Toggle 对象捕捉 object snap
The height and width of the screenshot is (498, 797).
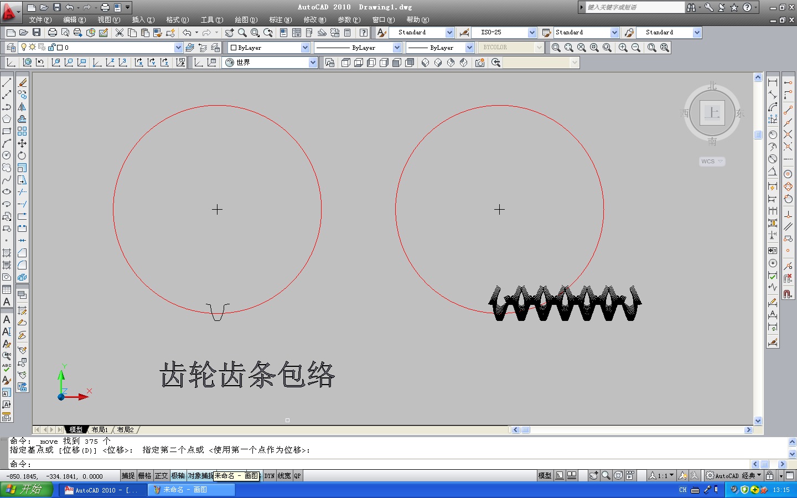tap(200, 476)
